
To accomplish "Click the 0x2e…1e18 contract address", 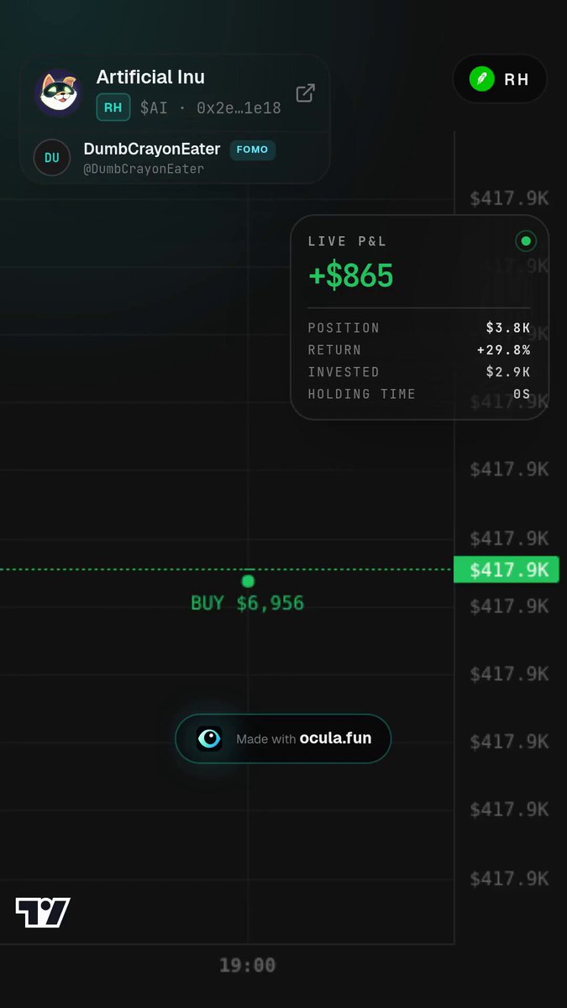I will tap(239, 108).
